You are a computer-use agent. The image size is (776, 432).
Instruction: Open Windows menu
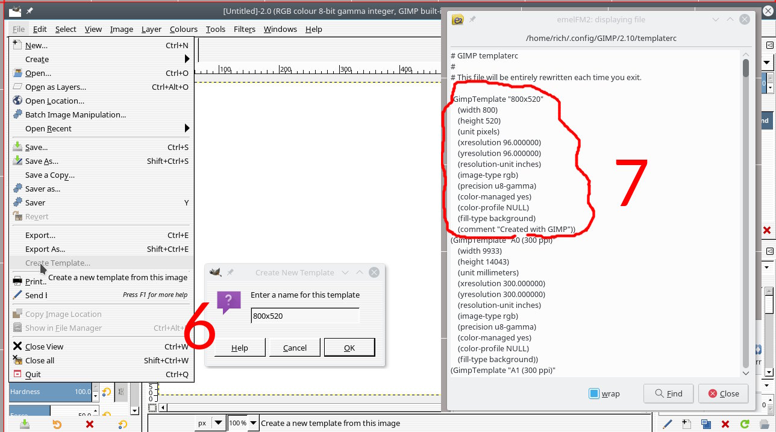coord(280,29)
